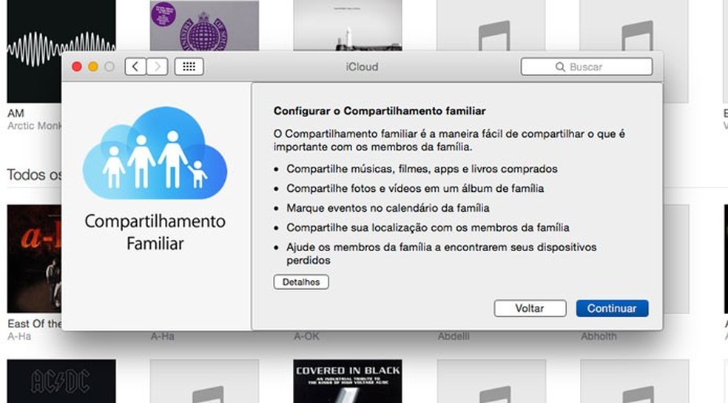Screen dimensions: 728x403
Task: Click the A-OK artist label in iTunes
Action: pos(306,336)
